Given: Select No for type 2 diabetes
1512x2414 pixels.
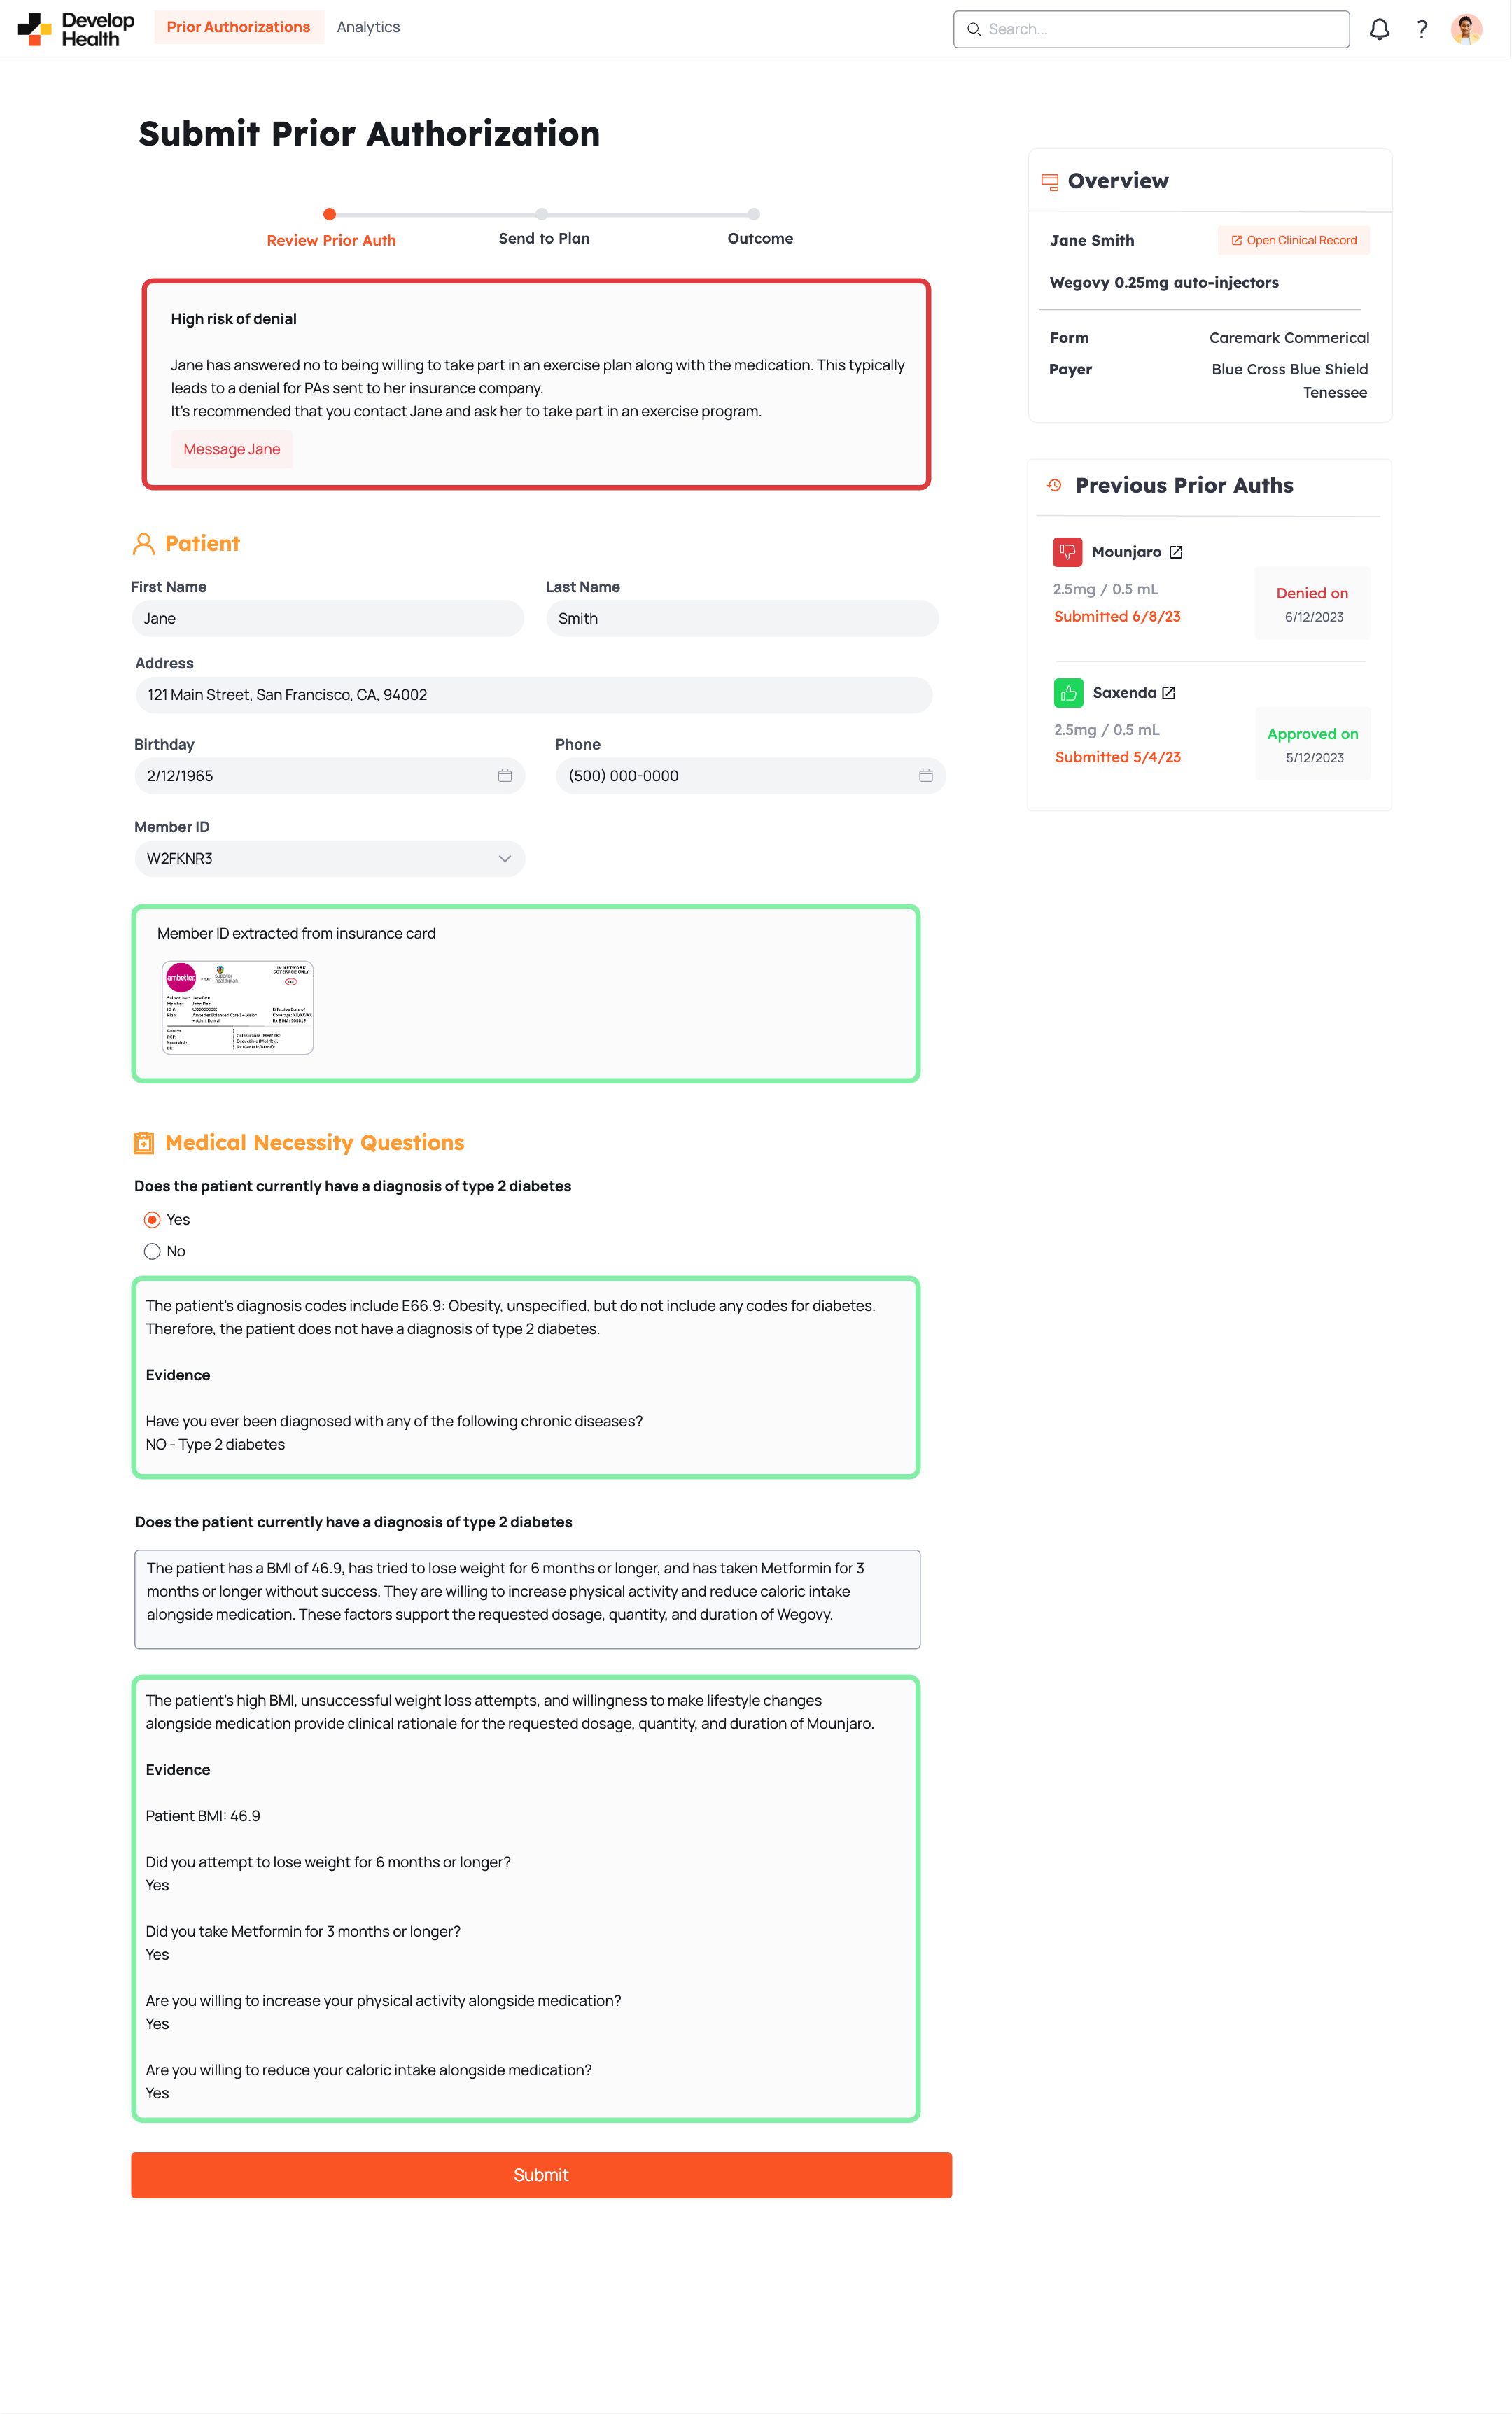Looking at the screenshot, I should point(152,1251).
